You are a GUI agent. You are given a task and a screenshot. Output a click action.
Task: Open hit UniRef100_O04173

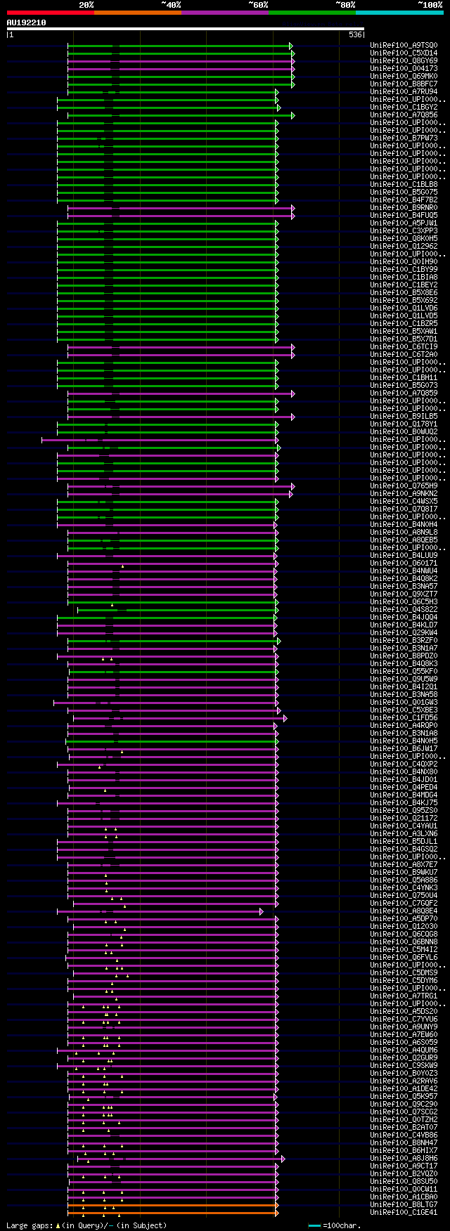(x=404, y=69)
